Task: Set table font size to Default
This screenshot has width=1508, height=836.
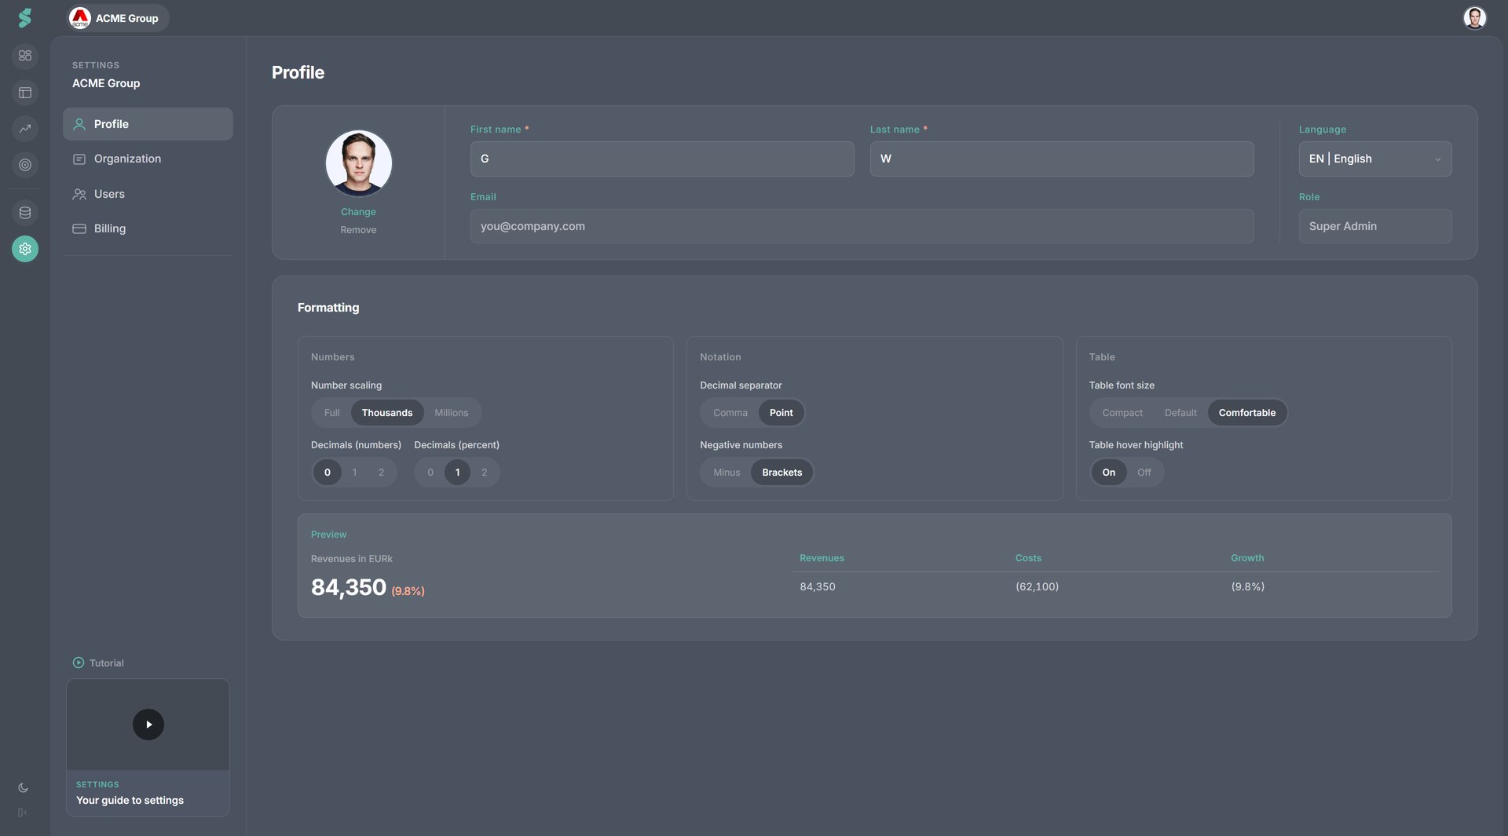Action: pyautogui.click(x=1180, y=413)
